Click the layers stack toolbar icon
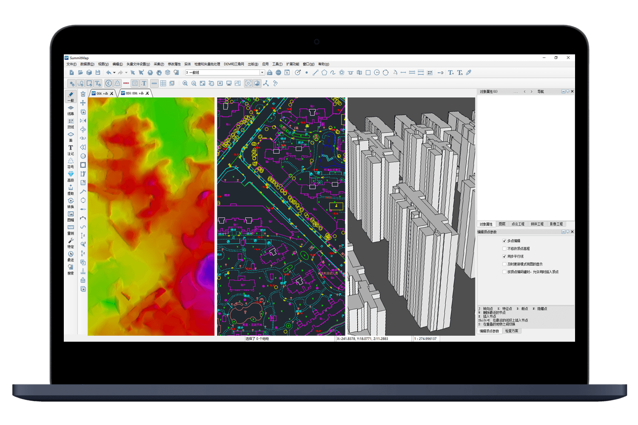This screenshot has width=638, height=425. [x=168, y=73]
